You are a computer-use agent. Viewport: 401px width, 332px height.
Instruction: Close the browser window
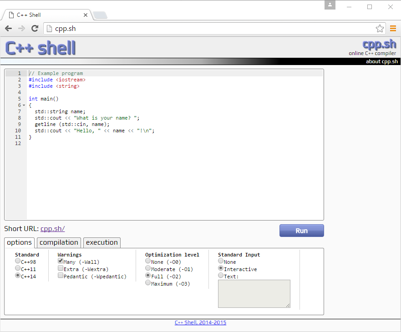pyautogui.click(x=390, y=7)
